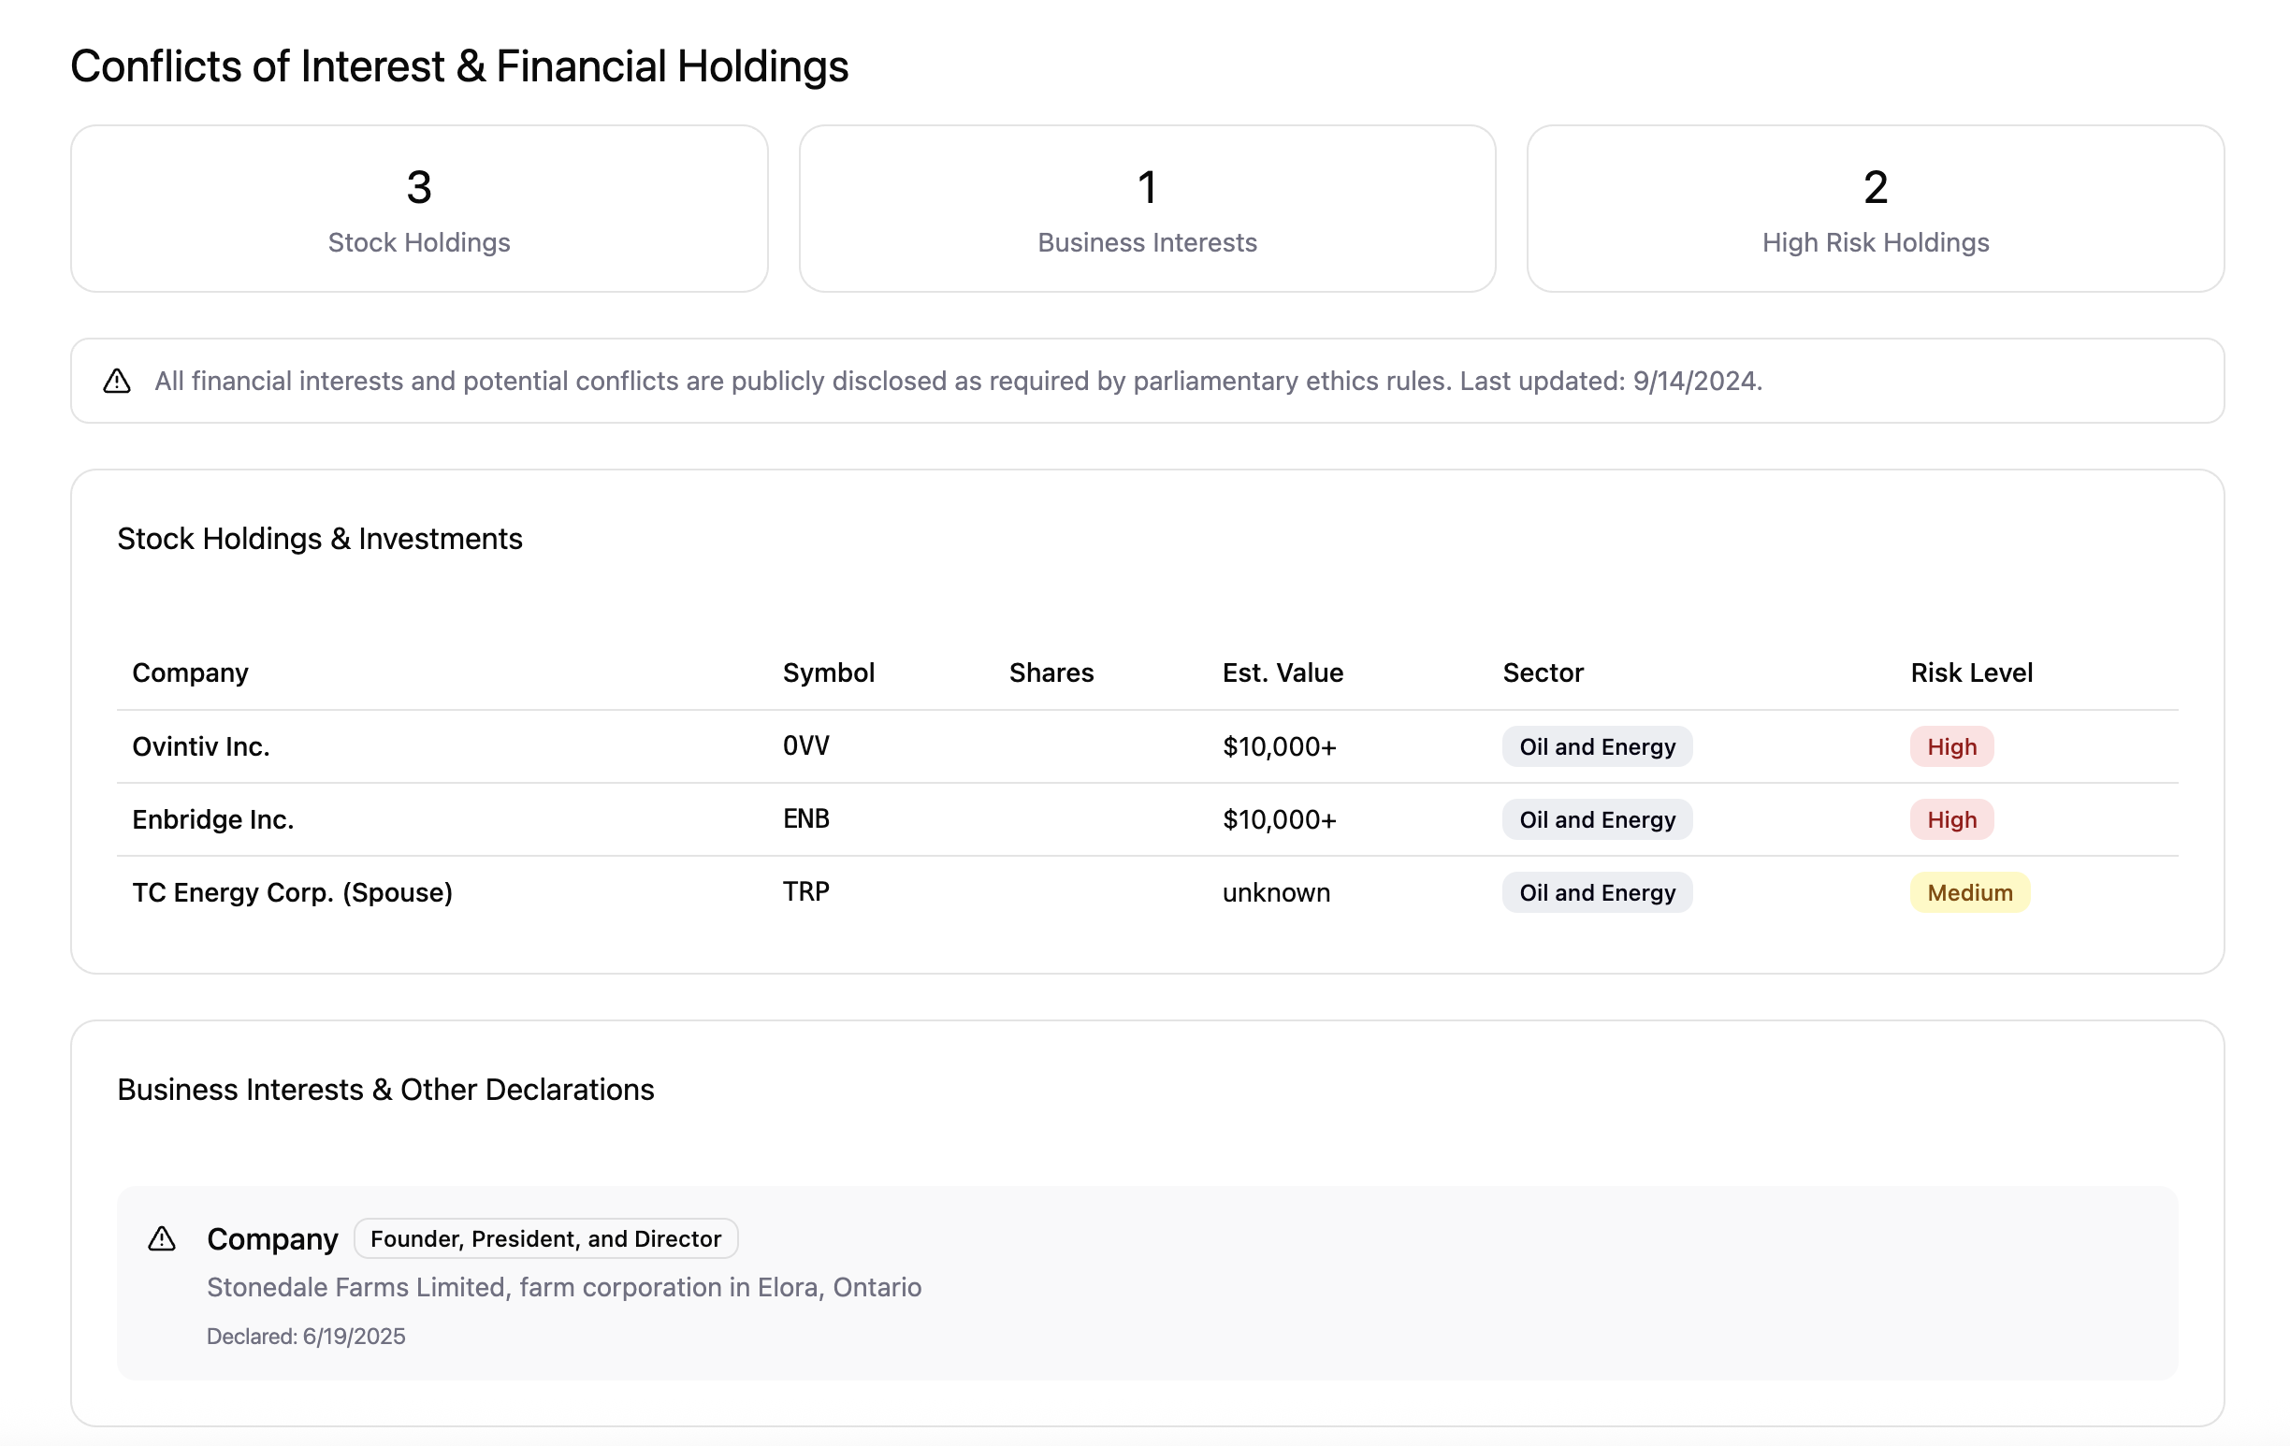Click the Stock Holdings summary card
The image size is (2290, 1446).
[x=419, y=210]
